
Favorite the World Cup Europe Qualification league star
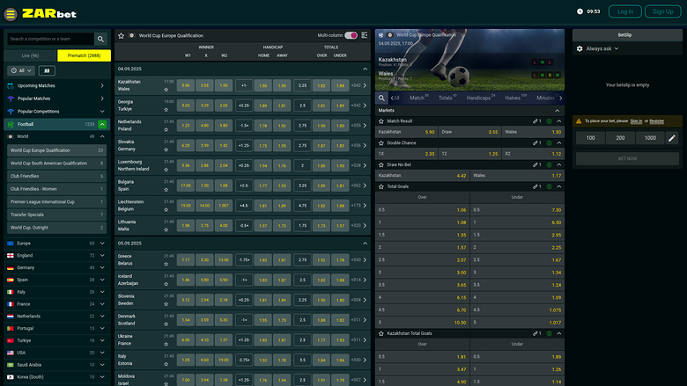[x=121, y=35]
